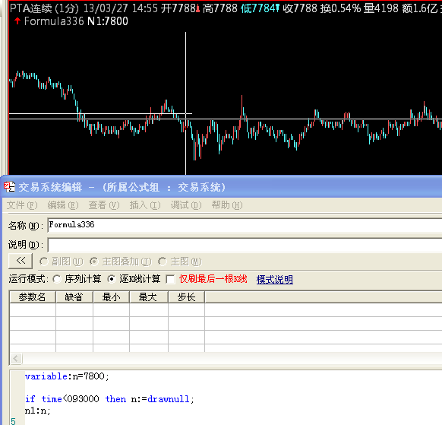The width and height of the screenshot is (442, 425).
Task: Click the 量4198 value in chart header
Action: (380, 8)
